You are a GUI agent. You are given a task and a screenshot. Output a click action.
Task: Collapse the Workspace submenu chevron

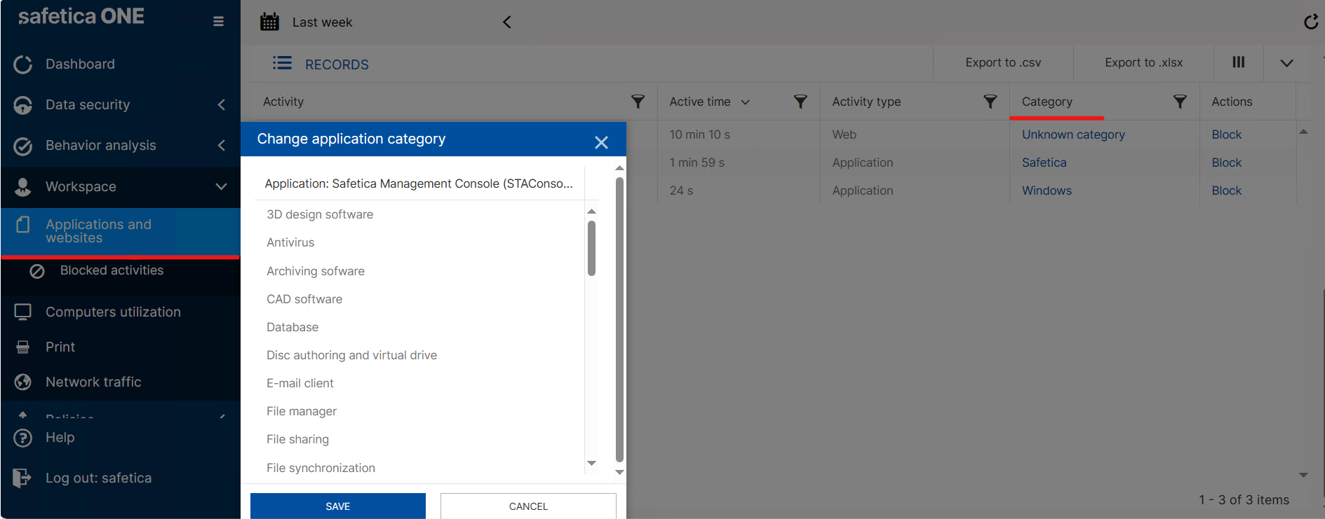tap(221, 186)
